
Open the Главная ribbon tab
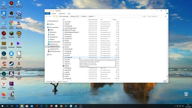[x=54, y=13]
